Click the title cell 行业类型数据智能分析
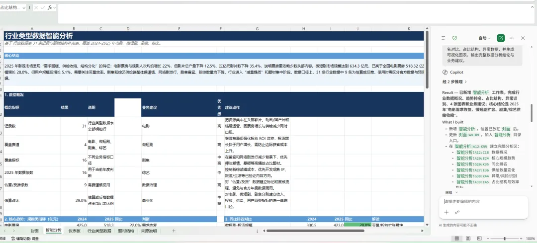The width and height of the screenshot is (537, 243). (x=214, y=36)
